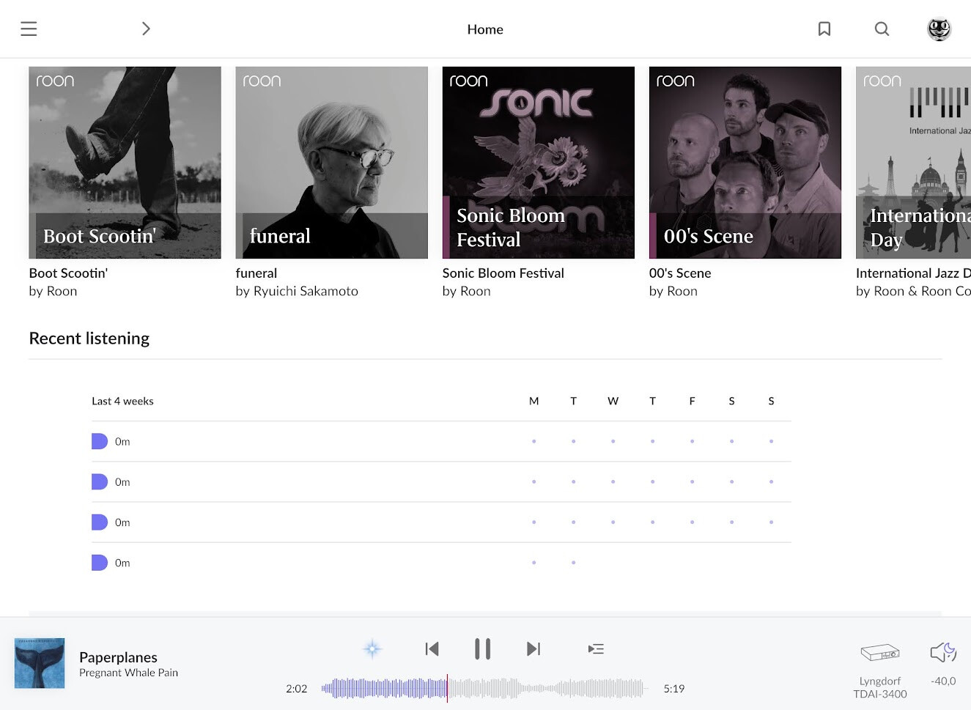Click 'by Ryuichi Sakamoto' text
This screenshot has height=710, width=971.
coord(297,291)
